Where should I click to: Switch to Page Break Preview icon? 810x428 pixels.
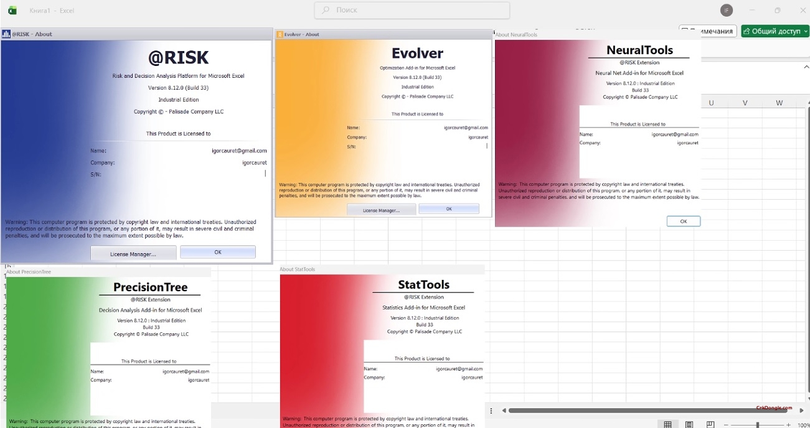pyautogui.click(x=710, y=424)
